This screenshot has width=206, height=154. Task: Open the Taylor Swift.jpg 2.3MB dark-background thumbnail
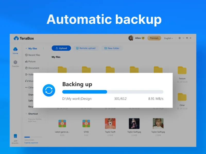click(x=134, y=123)
